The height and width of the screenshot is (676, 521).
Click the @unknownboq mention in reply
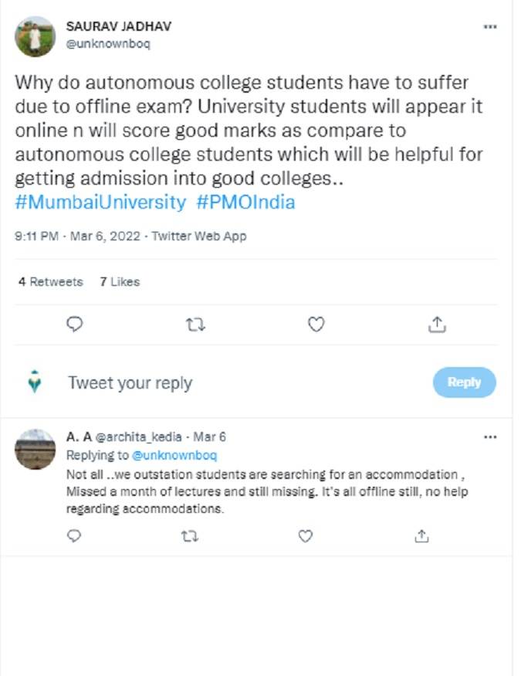point(174,455)
